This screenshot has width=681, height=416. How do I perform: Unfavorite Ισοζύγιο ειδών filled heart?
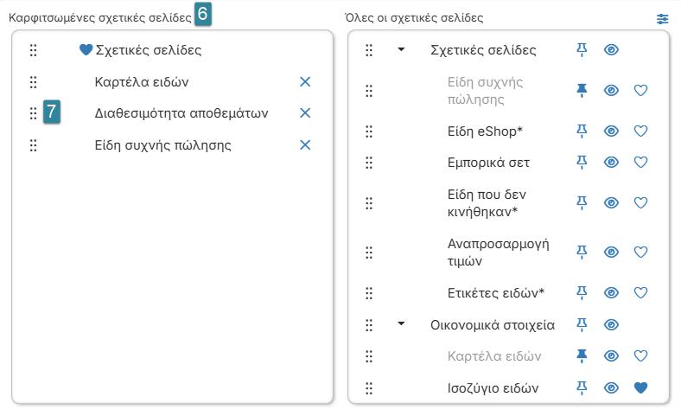pyautogui.click(x=640, y=387)
